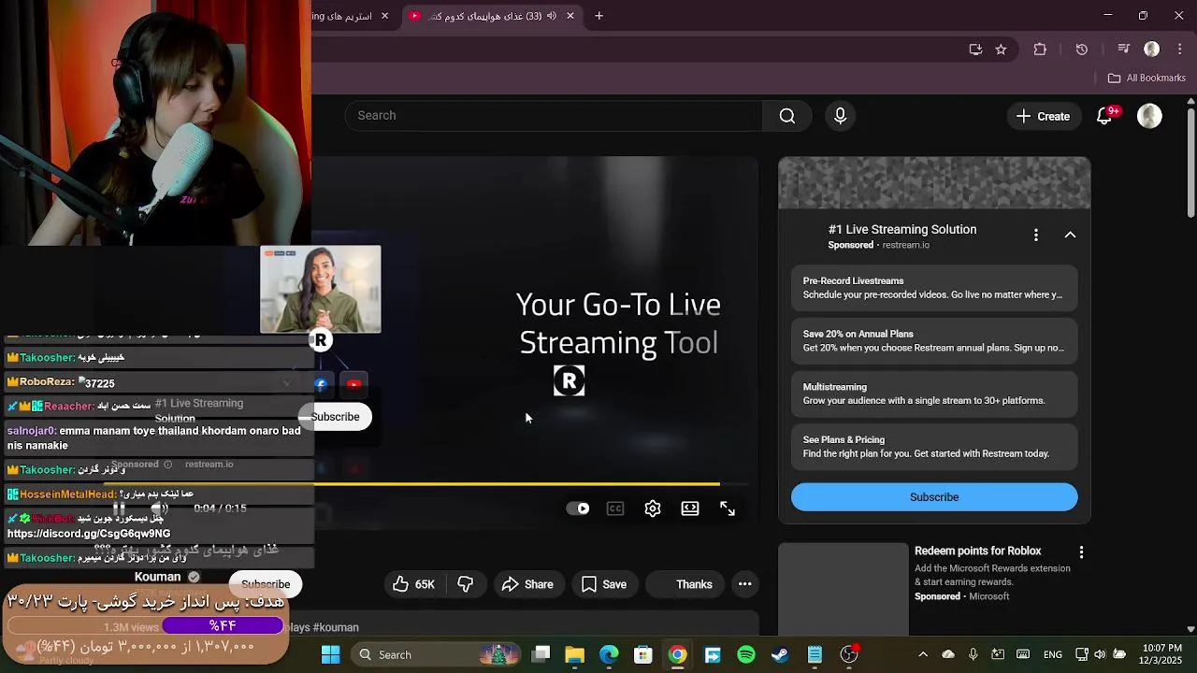Click the #1 Live Streaming Solution title

(902, 230)
